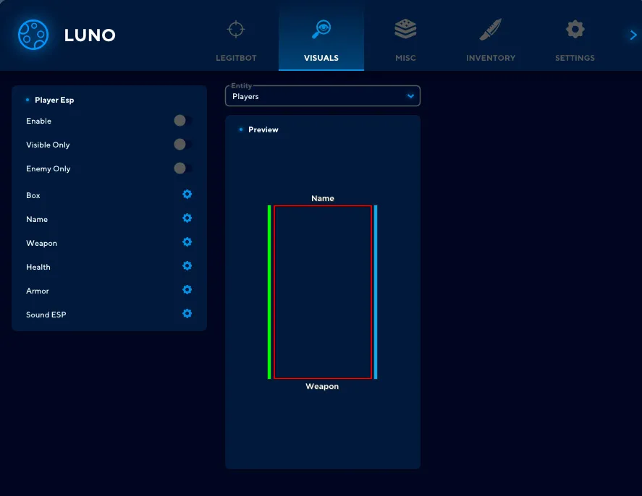This screenshot has width=642, height=496.
Task: Open Box settings gear
Action: click(187, 194)
